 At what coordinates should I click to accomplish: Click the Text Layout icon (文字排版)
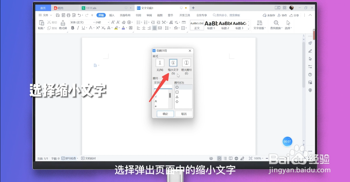[x=259, y=23]
